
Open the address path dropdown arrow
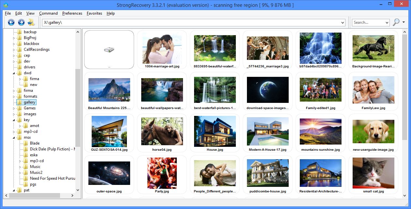342,23
